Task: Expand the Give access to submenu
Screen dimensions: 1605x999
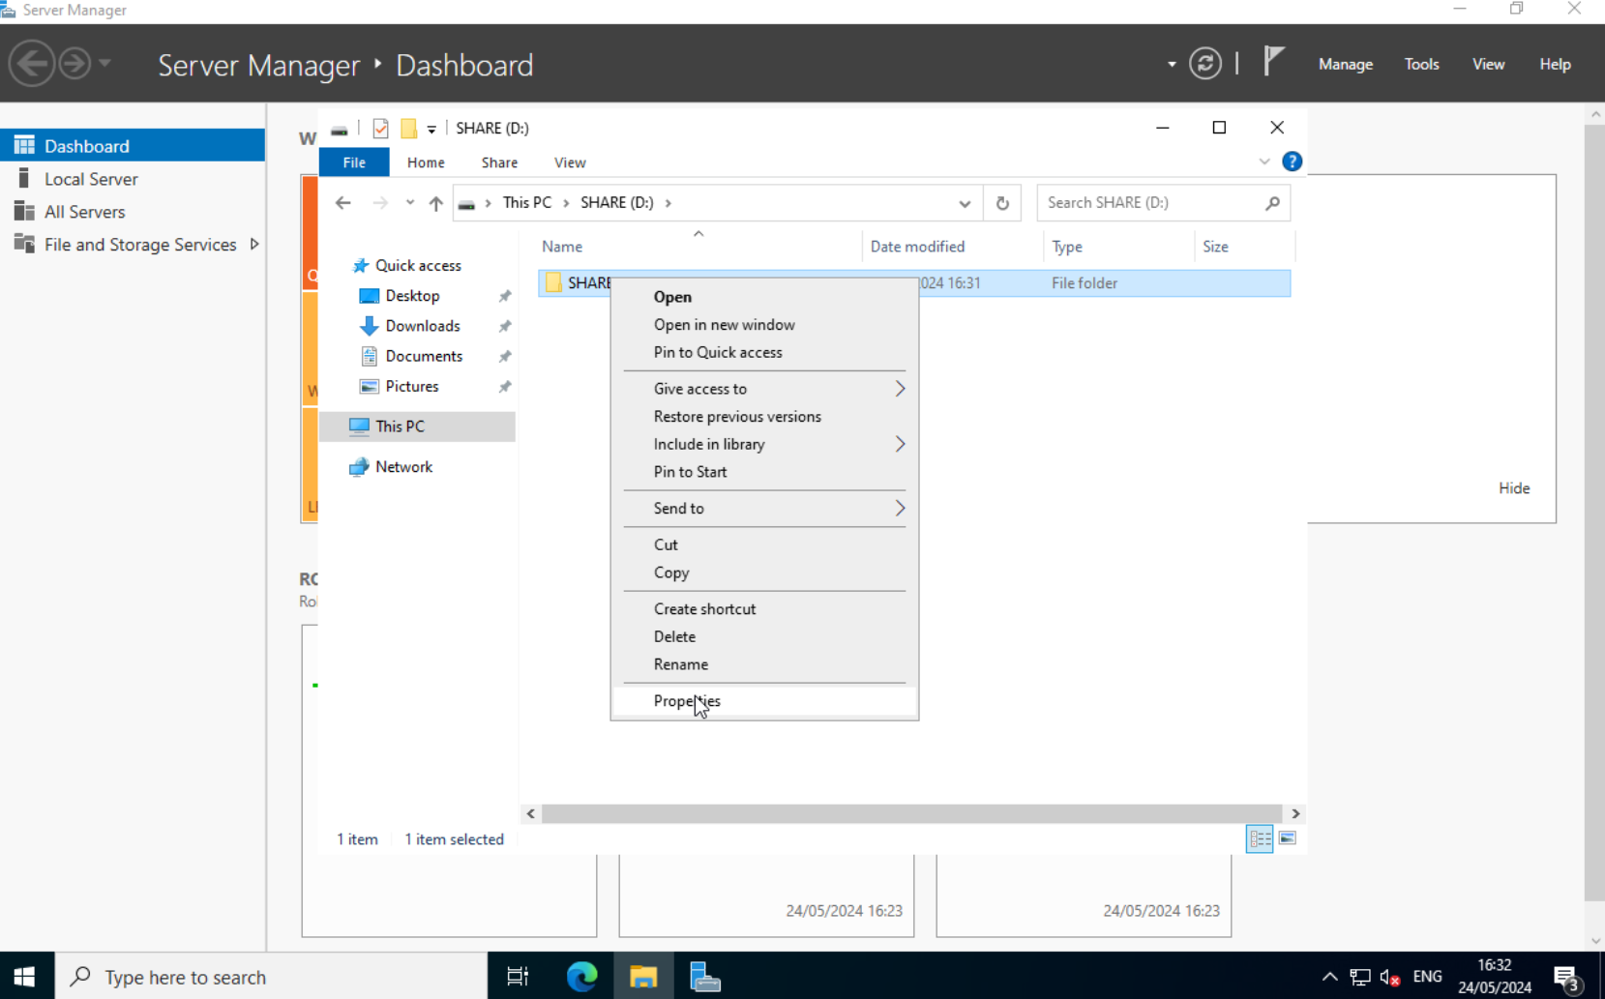Action: [900, 389]
